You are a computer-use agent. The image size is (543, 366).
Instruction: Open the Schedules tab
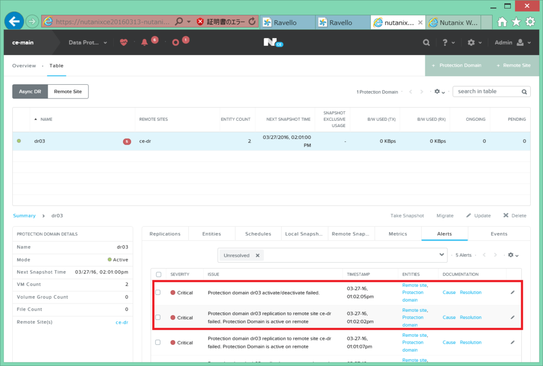258,234
